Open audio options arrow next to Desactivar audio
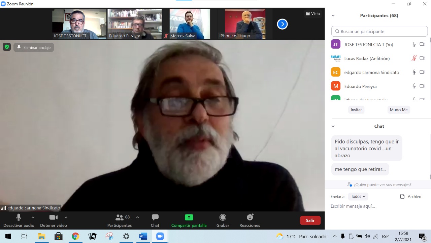The image size is (431, 243). (33, 217)
